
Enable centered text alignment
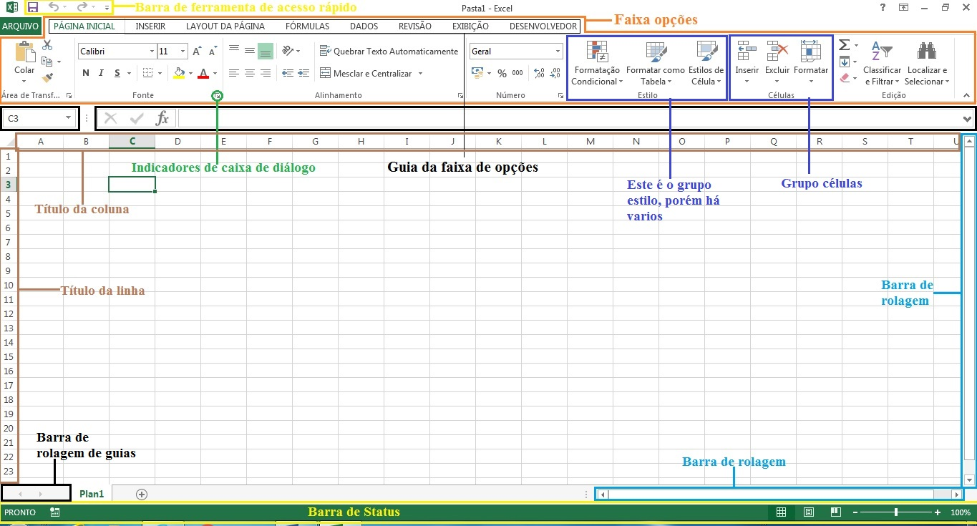tap(249, 72)
